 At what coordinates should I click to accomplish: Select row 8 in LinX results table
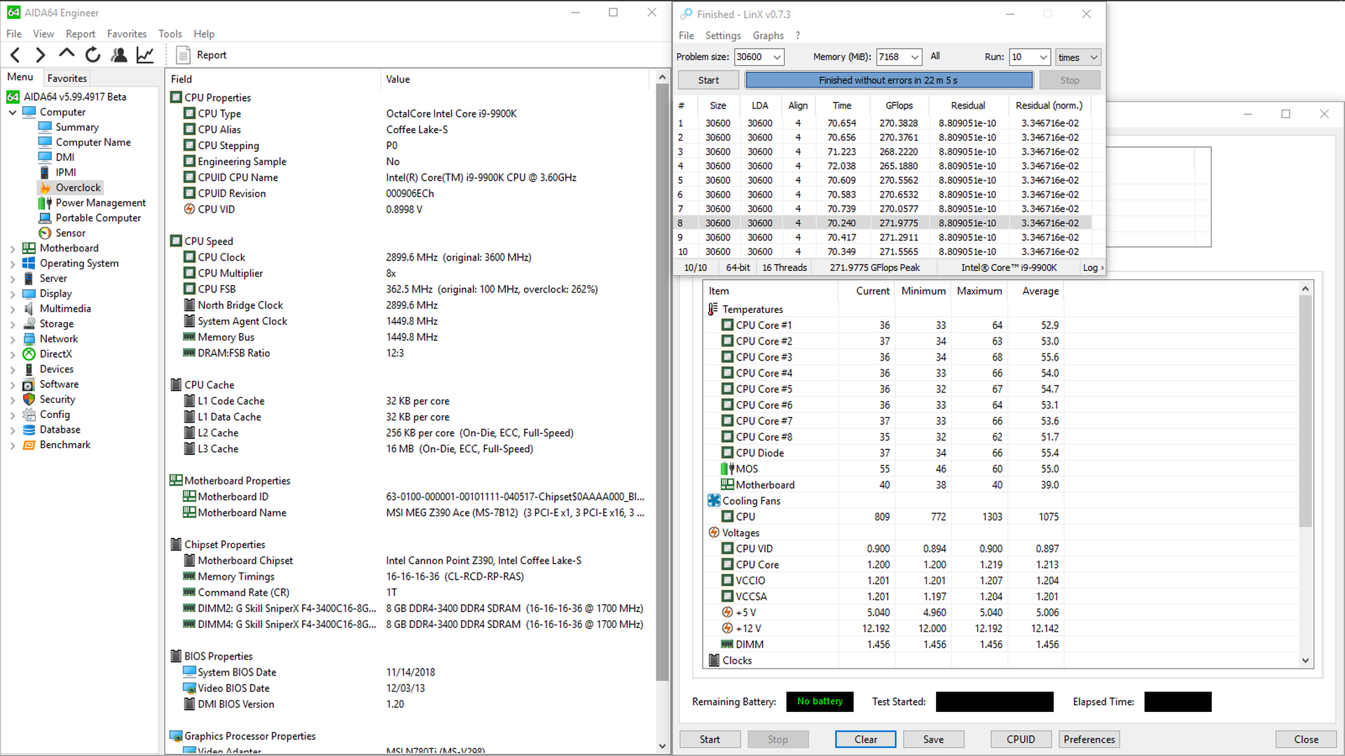(883, 223)
